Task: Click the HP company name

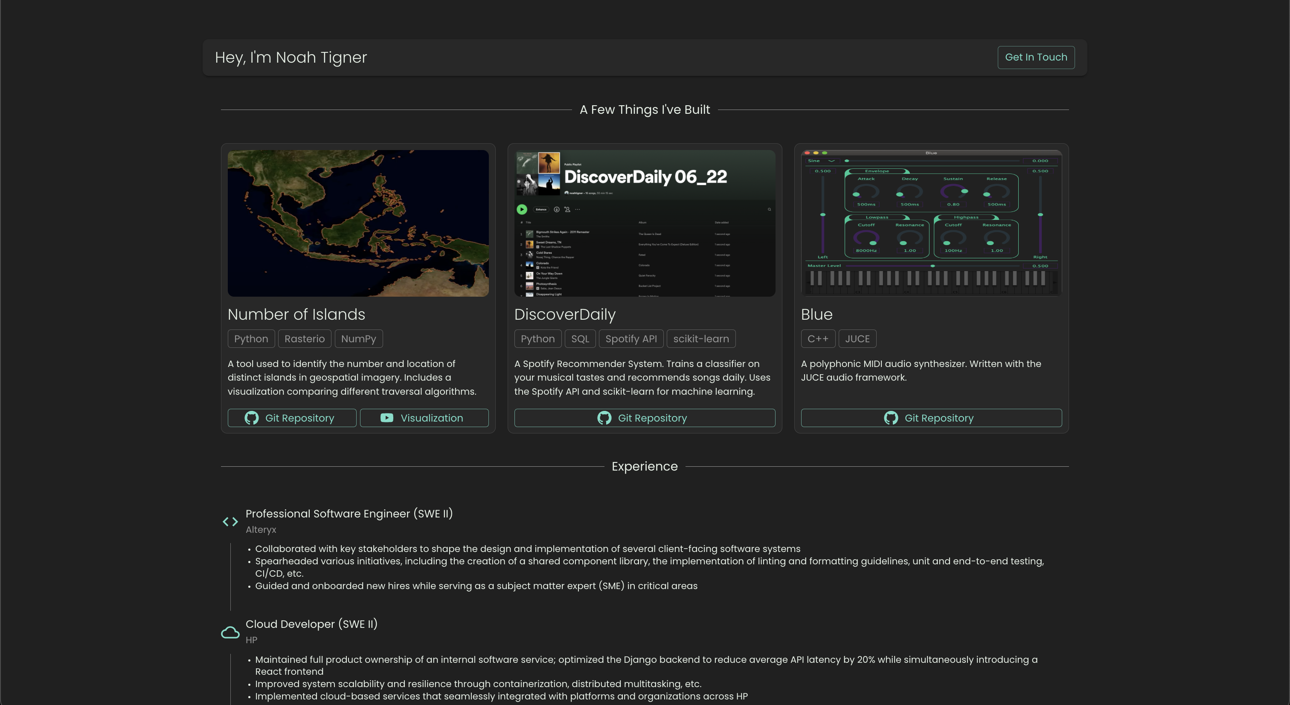Action: tap(251, 640)
